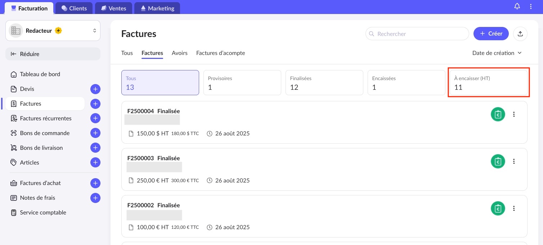Open Bons de commande in sidebar
Screen dimensions: 543x245
[x=45, y=133]
